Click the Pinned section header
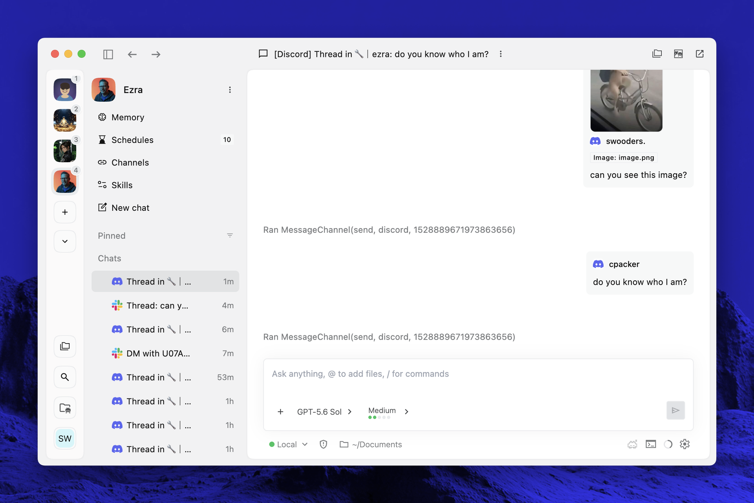Screen dimensions: 754x503 112,236
